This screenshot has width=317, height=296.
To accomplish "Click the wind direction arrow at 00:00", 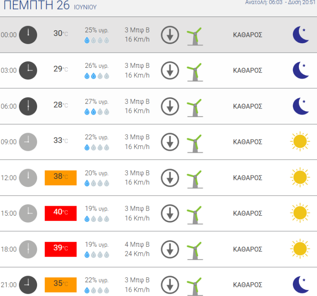I will 170,35.
